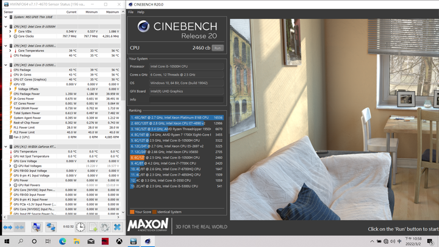Open the Windows Start menu
439x247 pixels.
(7, 241)
